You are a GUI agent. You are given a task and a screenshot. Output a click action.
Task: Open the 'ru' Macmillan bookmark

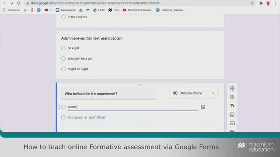48,10
